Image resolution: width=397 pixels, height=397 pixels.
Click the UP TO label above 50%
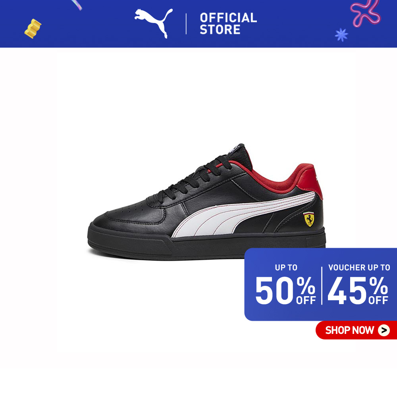pos(286,268)
